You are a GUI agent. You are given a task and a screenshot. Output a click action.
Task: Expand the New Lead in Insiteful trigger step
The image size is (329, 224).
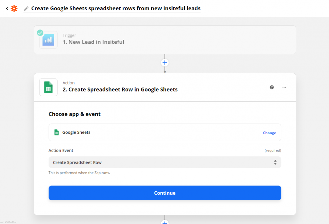[x=165, y=40]
